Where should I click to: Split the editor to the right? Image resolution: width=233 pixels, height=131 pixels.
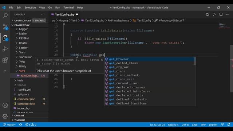pyautogui.click(x=221, y=15)
